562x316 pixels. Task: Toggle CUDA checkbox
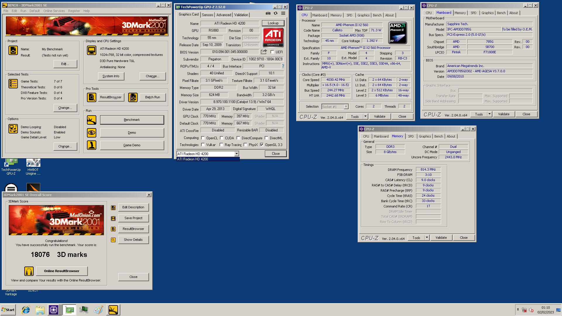coord(222,138)
